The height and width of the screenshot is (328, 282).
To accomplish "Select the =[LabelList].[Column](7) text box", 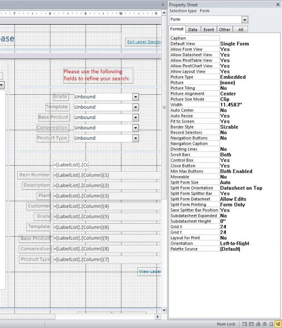I will point(107,260).
